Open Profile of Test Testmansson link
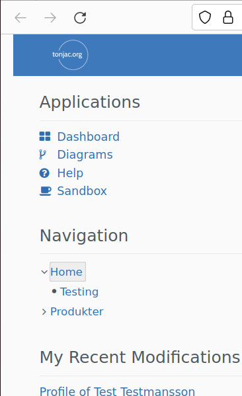Screen dimensions: 242x396 pos(117,391)
